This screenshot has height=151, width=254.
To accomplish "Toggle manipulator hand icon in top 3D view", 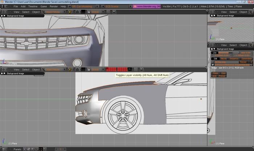I will pos(89,12).
